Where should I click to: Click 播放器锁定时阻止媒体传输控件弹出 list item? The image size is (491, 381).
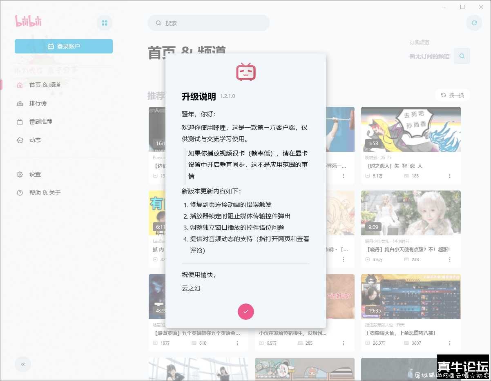tap(240, 216)
